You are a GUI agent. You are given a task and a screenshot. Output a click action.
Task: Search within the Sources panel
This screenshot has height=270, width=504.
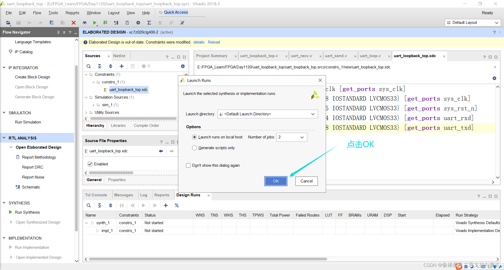click(x=89, y=66)
